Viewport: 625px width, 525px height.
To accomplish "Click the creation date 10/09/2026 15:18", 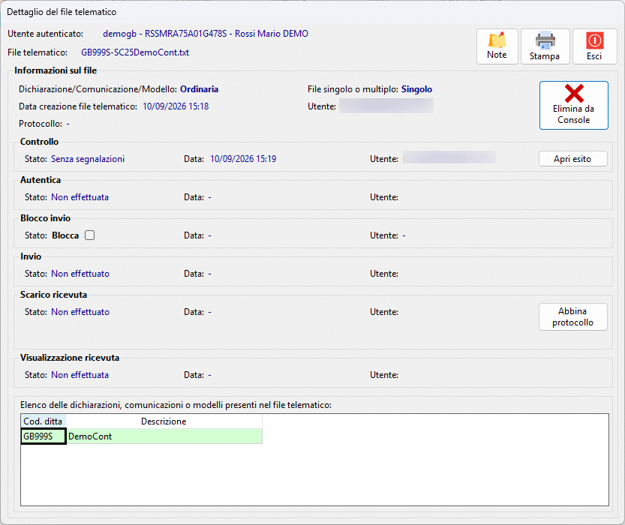I will click(x=176, y=106).
